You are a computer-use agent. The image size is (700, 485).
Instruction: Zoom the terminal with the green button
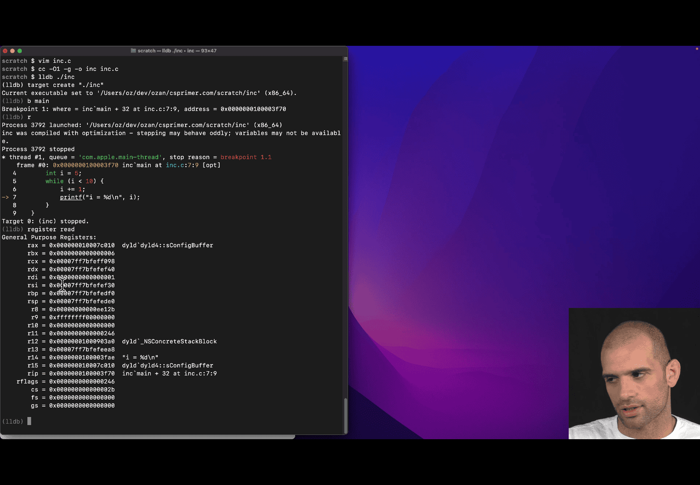click(19, 51)
